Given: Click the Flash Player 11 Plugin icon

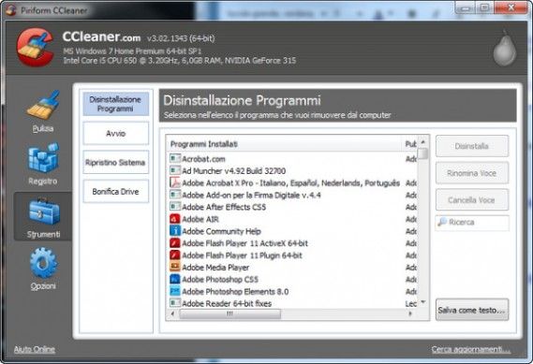Looking at the screenshot, I should click(x=175, y=255).
